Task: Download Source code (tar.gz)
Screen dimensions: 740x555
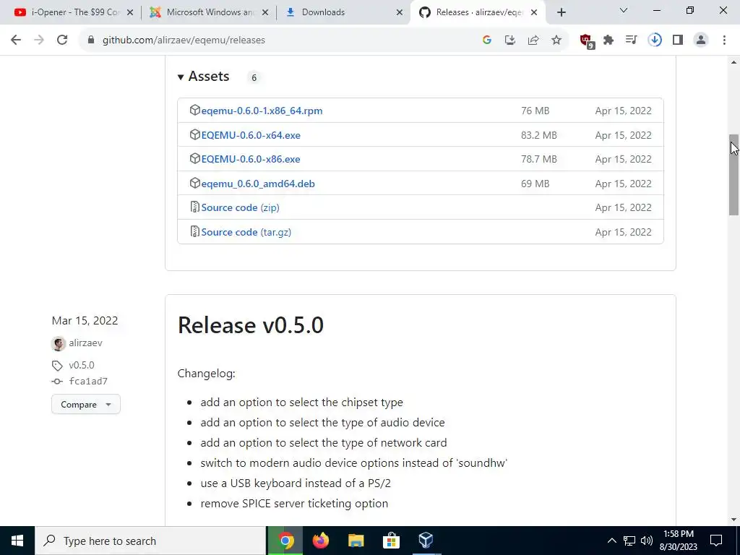Action: click(x=246, y=232)
